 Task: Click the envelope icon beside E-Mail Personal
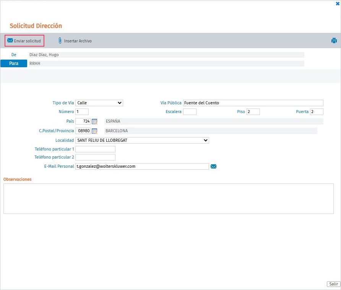click(214, 167)
